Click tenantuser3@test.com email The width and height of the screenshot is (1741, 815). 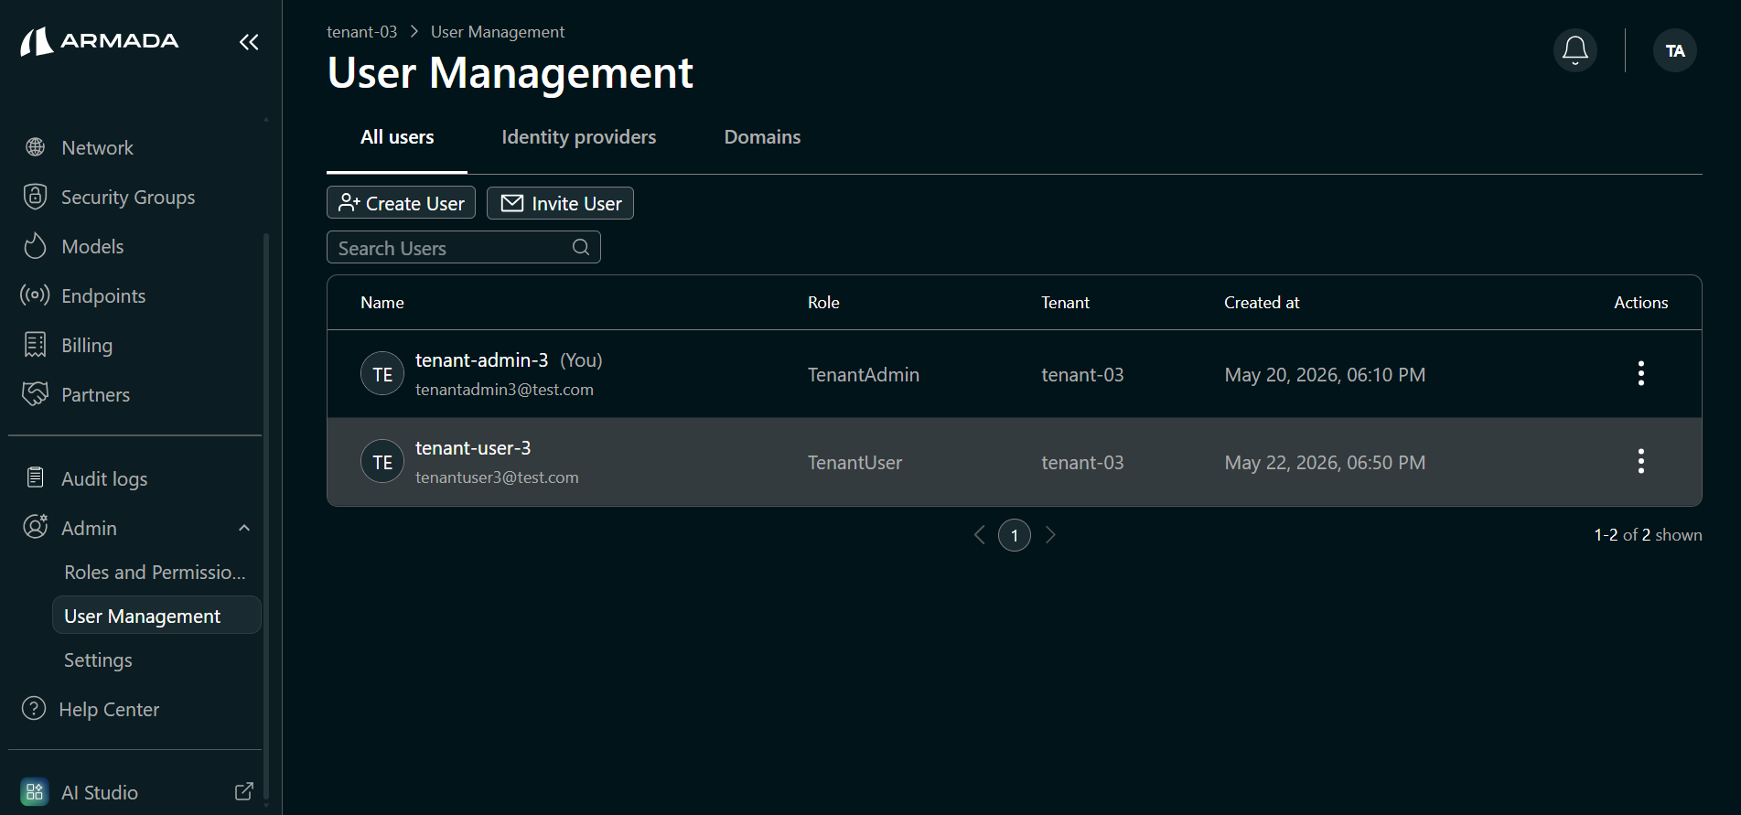497,477
